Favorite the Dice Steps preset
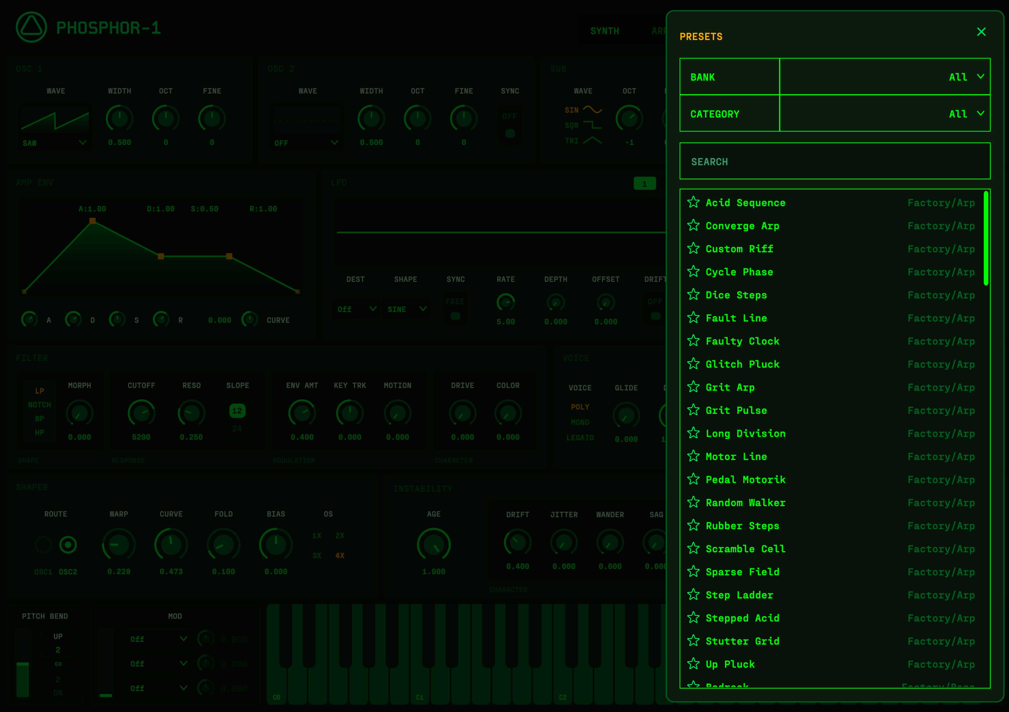This screenshot has width=1009, height=712. [693, 294]
